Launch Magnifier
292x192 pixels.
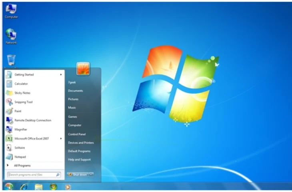point(20,129)
